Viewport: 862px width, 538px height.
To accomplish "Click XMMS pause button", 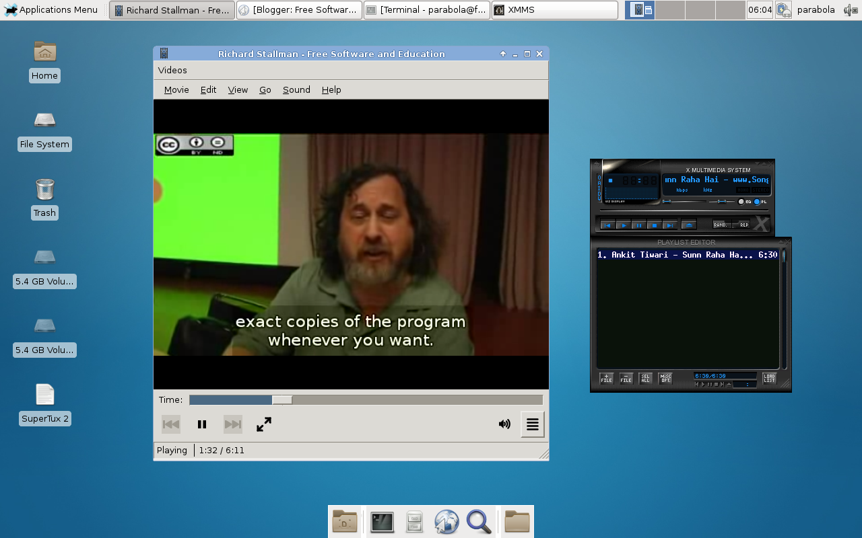I will point(639,225).
